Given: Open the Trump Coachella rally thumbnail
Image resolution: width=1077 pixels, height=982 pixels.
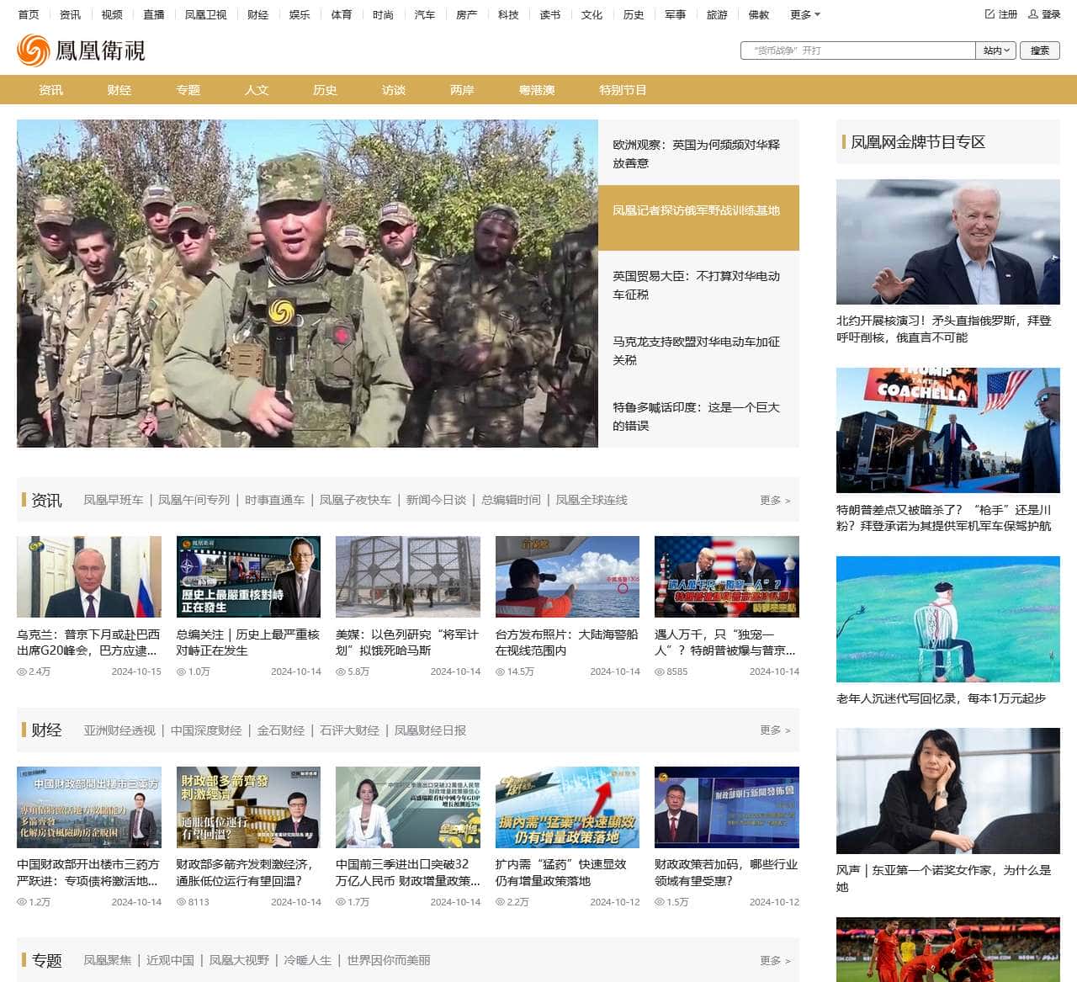Looking at the screenshot, I should [x=947, y=430].
